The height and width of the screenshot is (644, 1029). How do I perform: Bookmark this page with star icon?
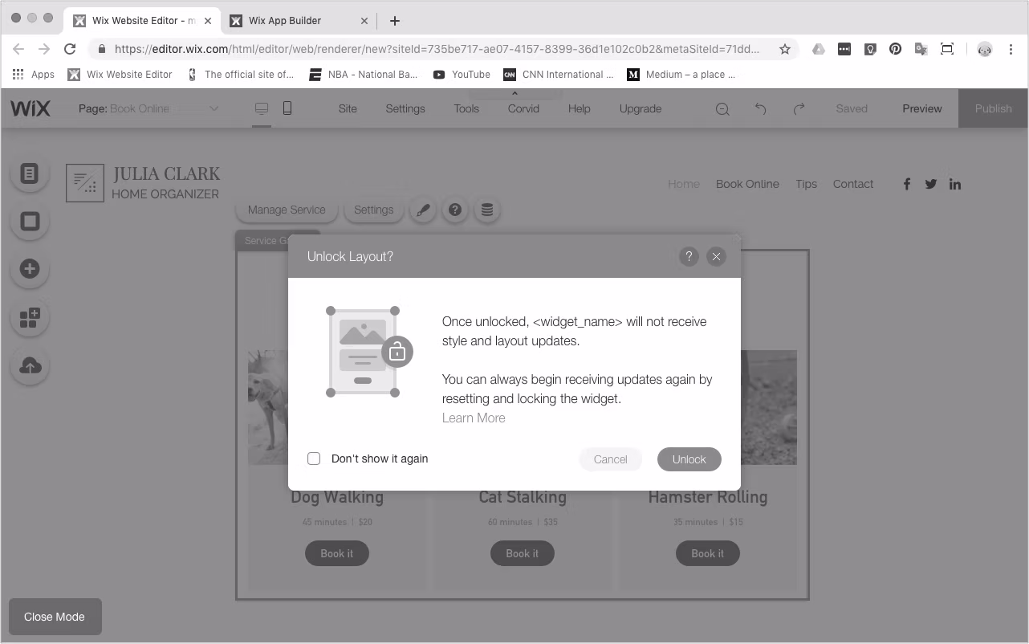[x=785, y=49]
